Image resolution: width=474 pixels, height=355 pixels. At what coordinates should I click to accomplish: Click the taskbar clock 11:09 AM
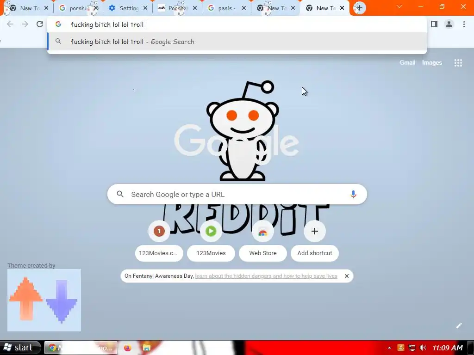coord(448,348)
